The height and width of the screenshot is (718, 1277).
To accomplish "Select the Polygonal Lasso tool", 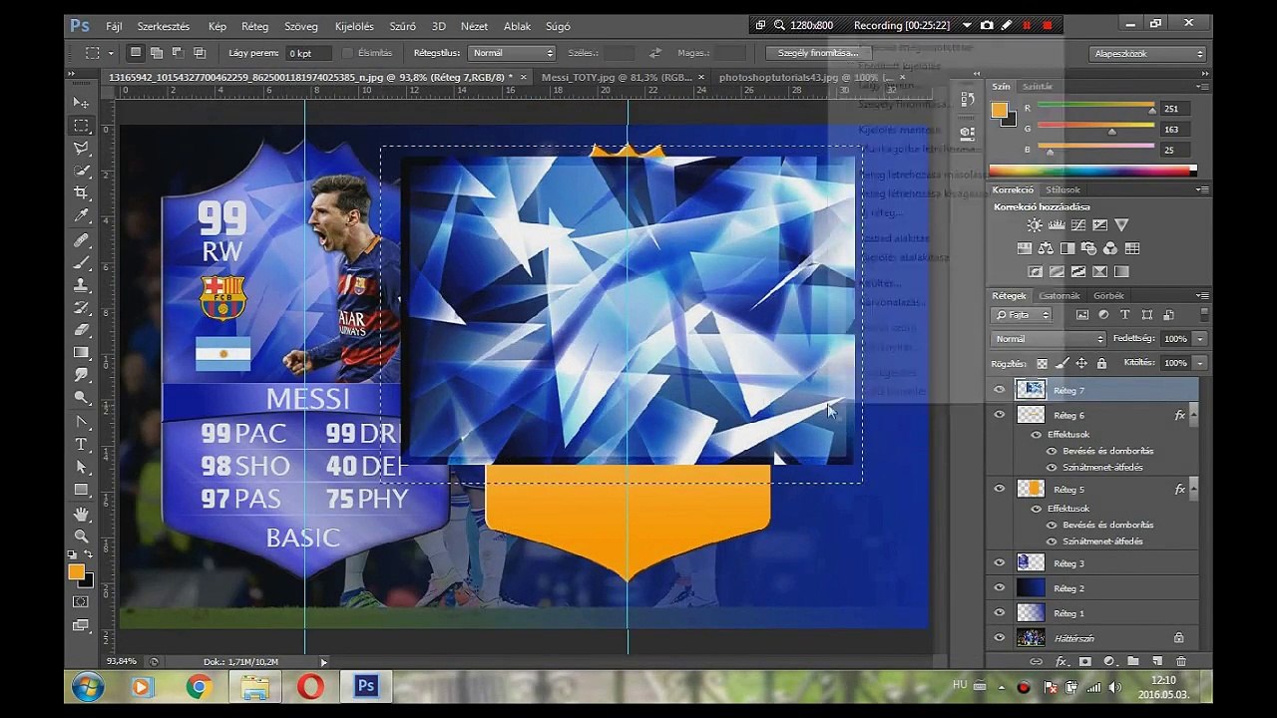I will (81, 149).
